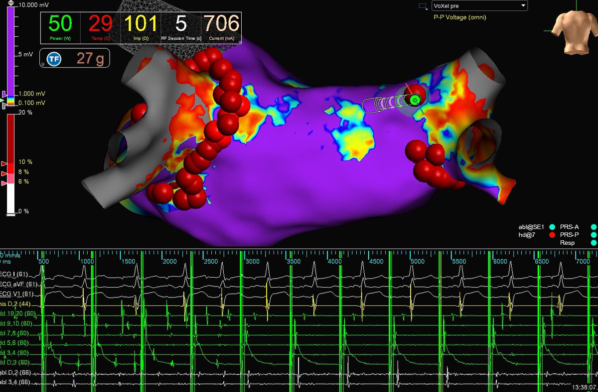Select the hd 7,8 (60) channel label

click(x=15, y=333)
